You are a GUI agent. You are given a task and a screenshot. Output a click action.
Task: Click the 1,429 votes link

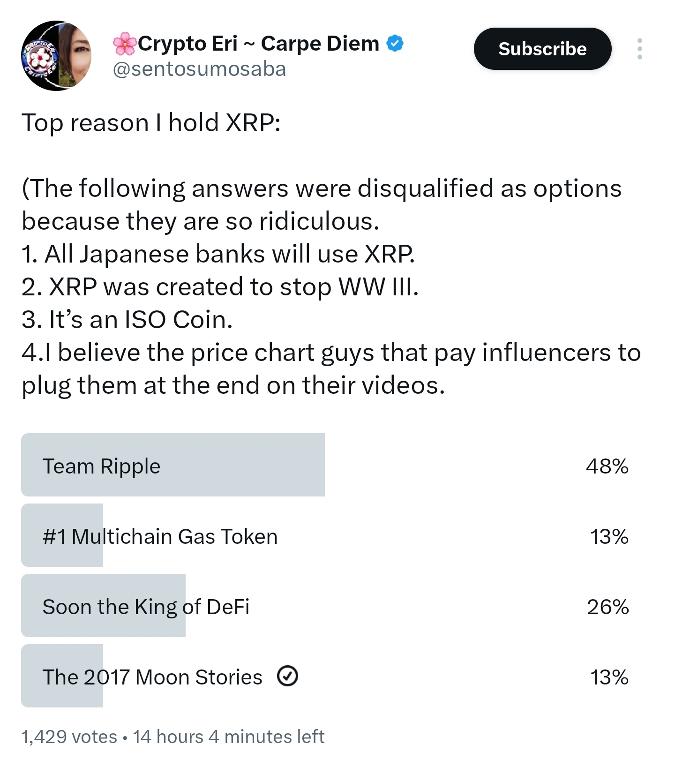(x=69, y=736)
